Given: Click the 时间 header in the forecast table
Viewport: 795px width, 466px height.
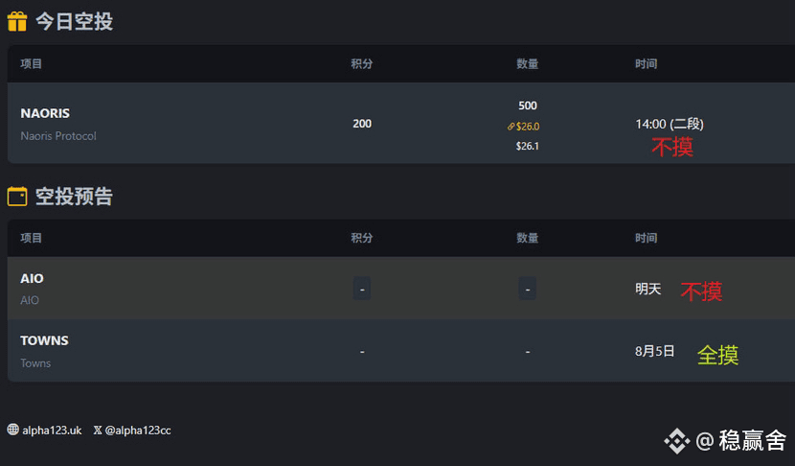Looking at the screenshot, I should [646, 238].
